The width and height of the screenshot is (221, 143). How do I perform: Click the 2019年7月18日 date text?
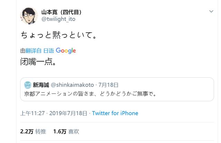(68, 113)
